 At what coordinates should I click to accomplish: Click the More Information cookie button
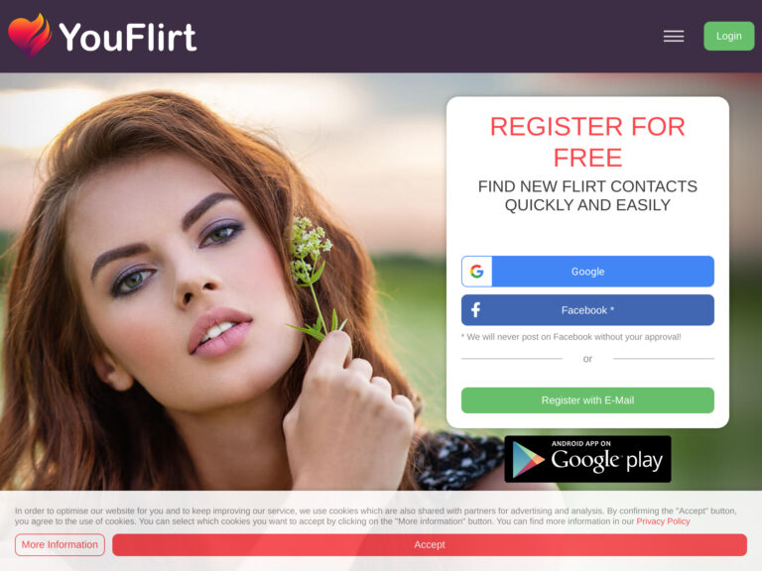60,545
